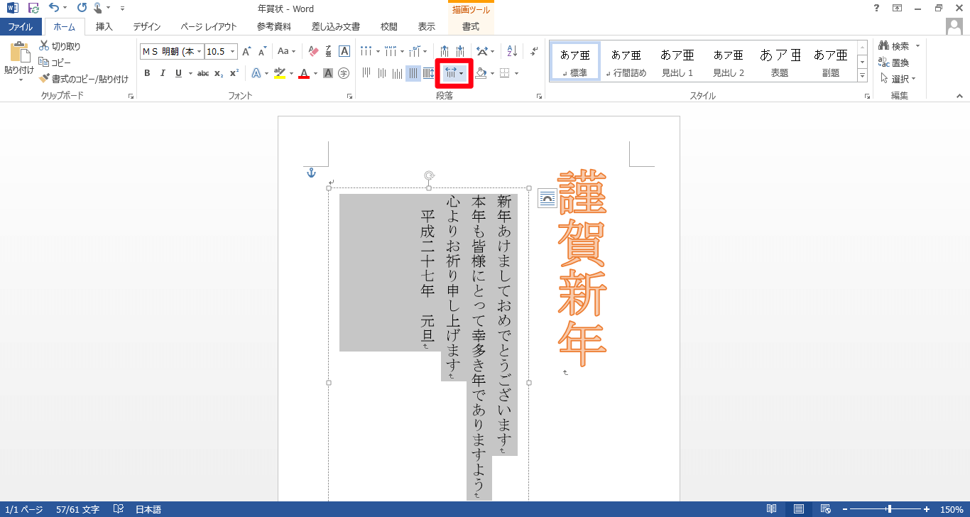Toggle subscript x₂ formatting
The width and height of the screenshot is (970, 517).
pos(219,73)
